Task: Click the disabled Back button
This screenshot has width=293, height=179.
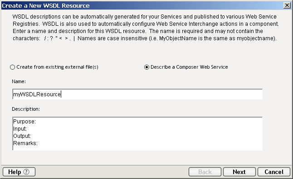Action: tap(205, 172)
